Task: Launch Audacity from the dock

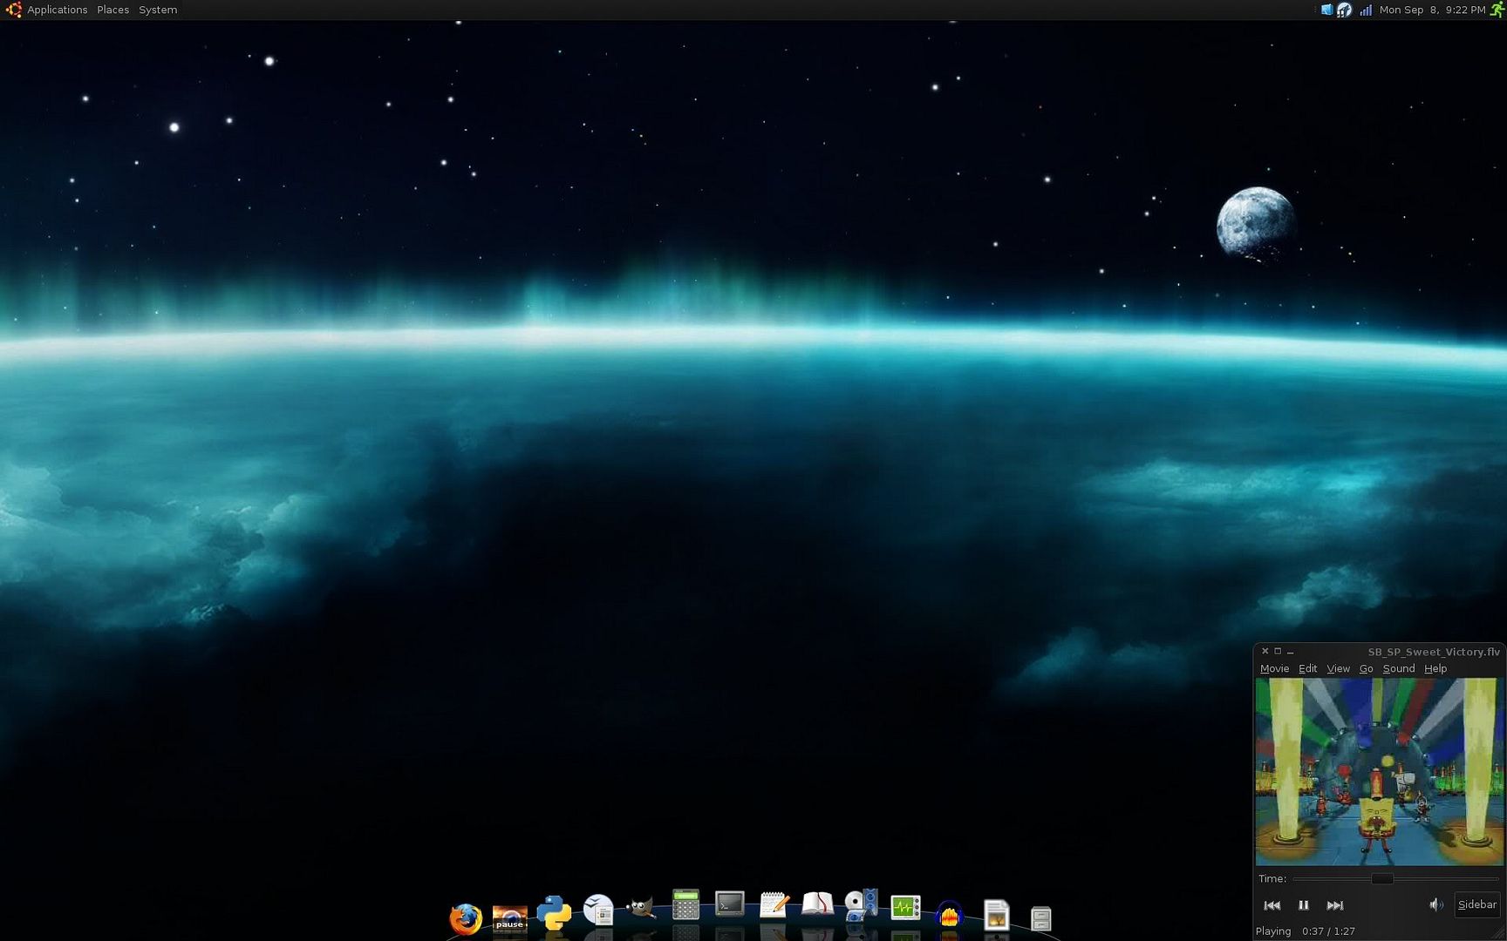Action: click(x=949, y=913)
